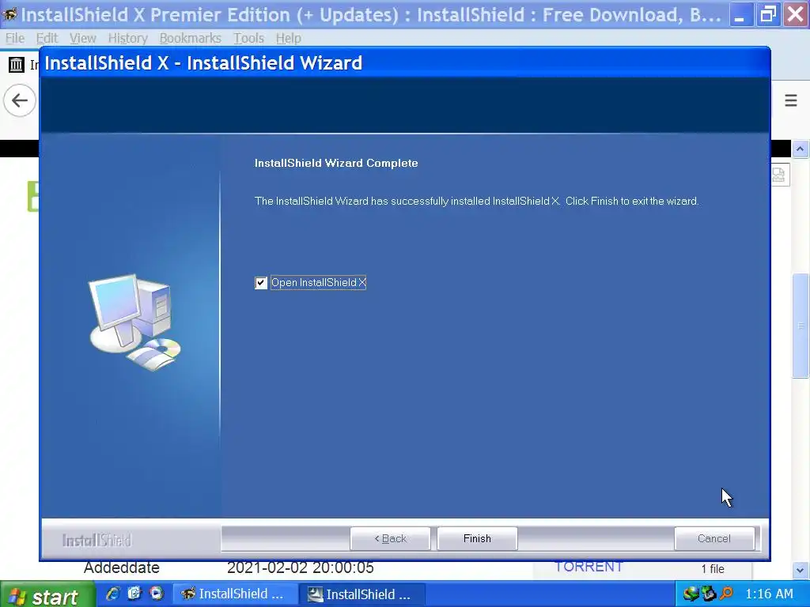
Task: Open the Windows start menu
Action: (47, 596)
